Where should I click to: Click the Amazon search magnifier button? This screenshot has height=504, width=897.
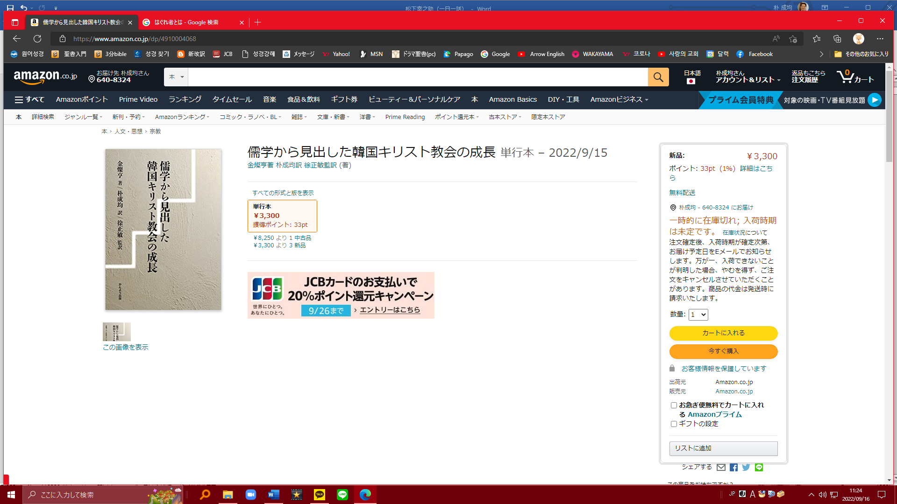tap(658, 77)
